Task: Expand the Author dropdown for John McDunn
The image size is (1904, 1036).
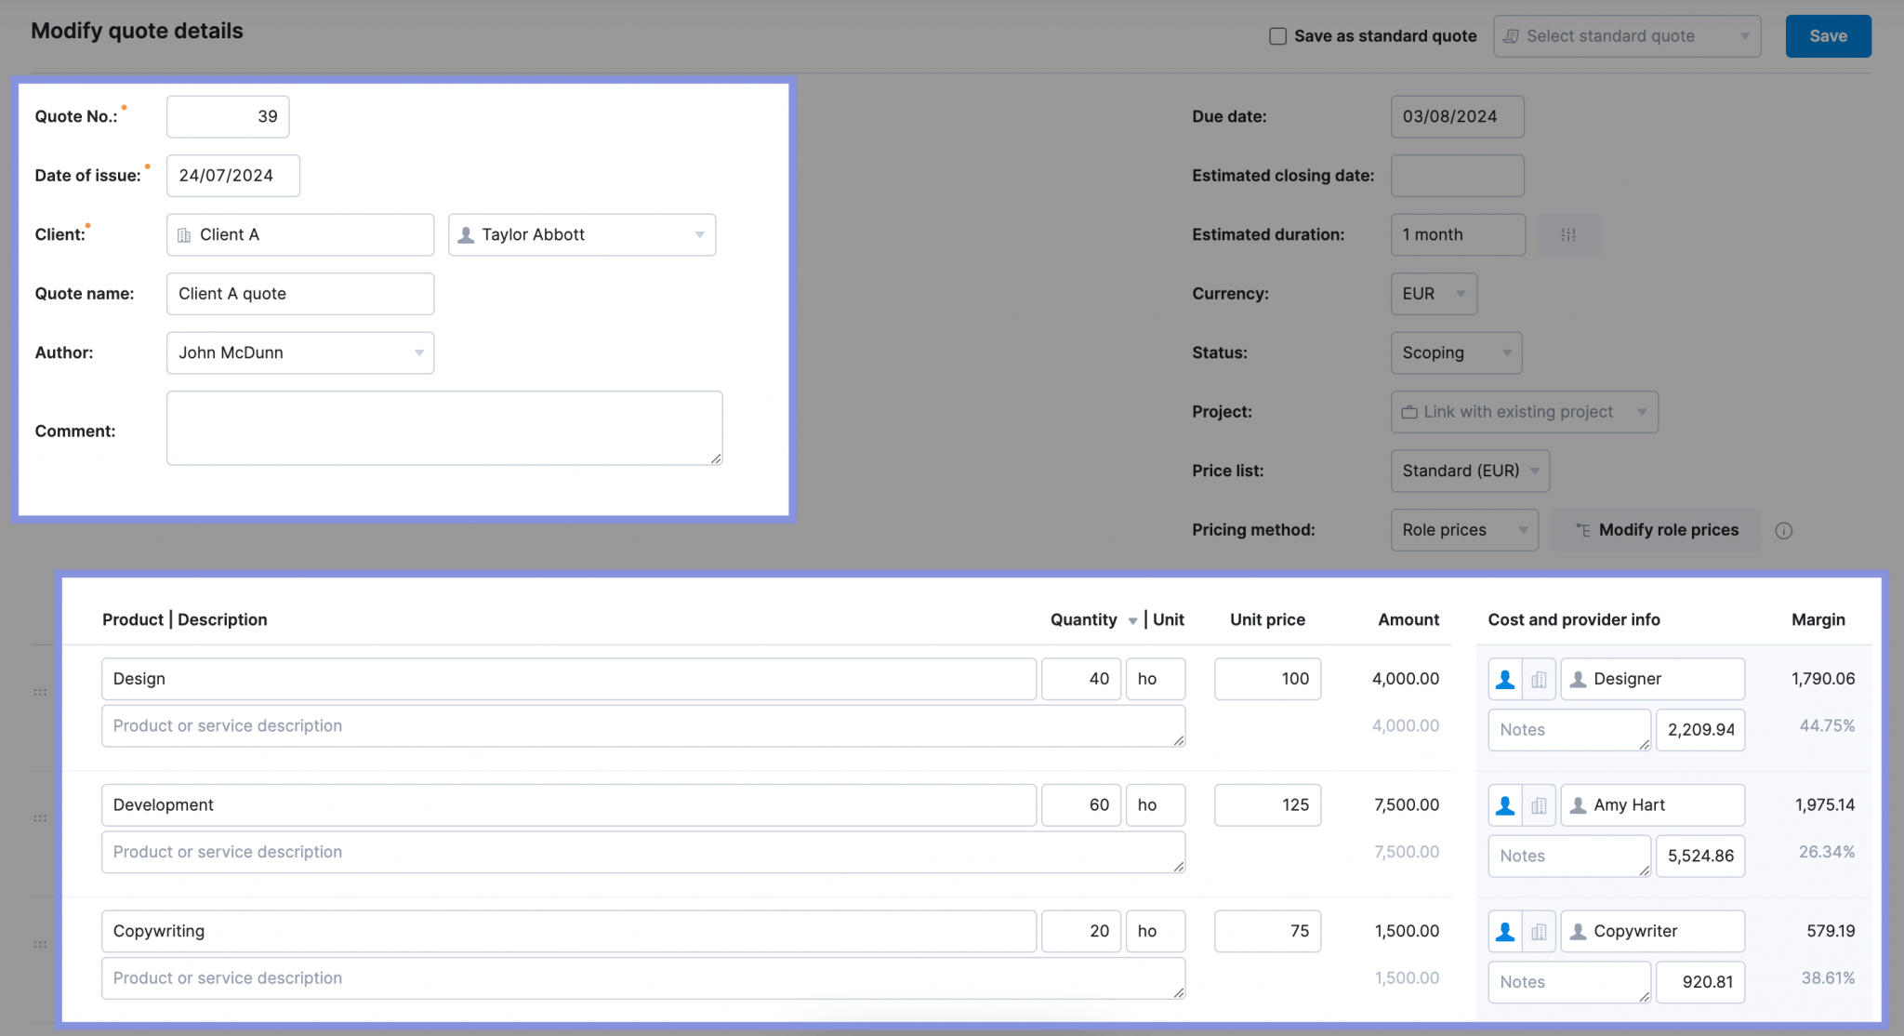Action: point(420,352)
